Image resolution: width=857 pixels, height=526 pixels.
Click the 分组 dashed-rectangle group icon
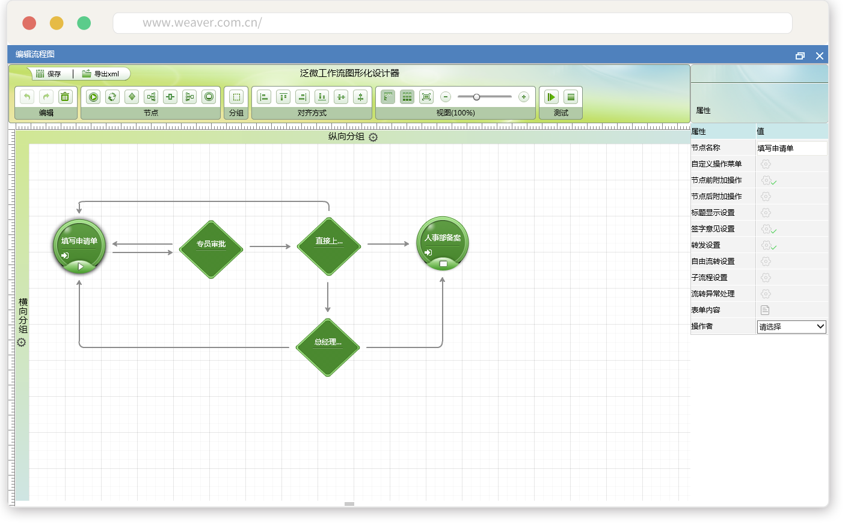236,97
